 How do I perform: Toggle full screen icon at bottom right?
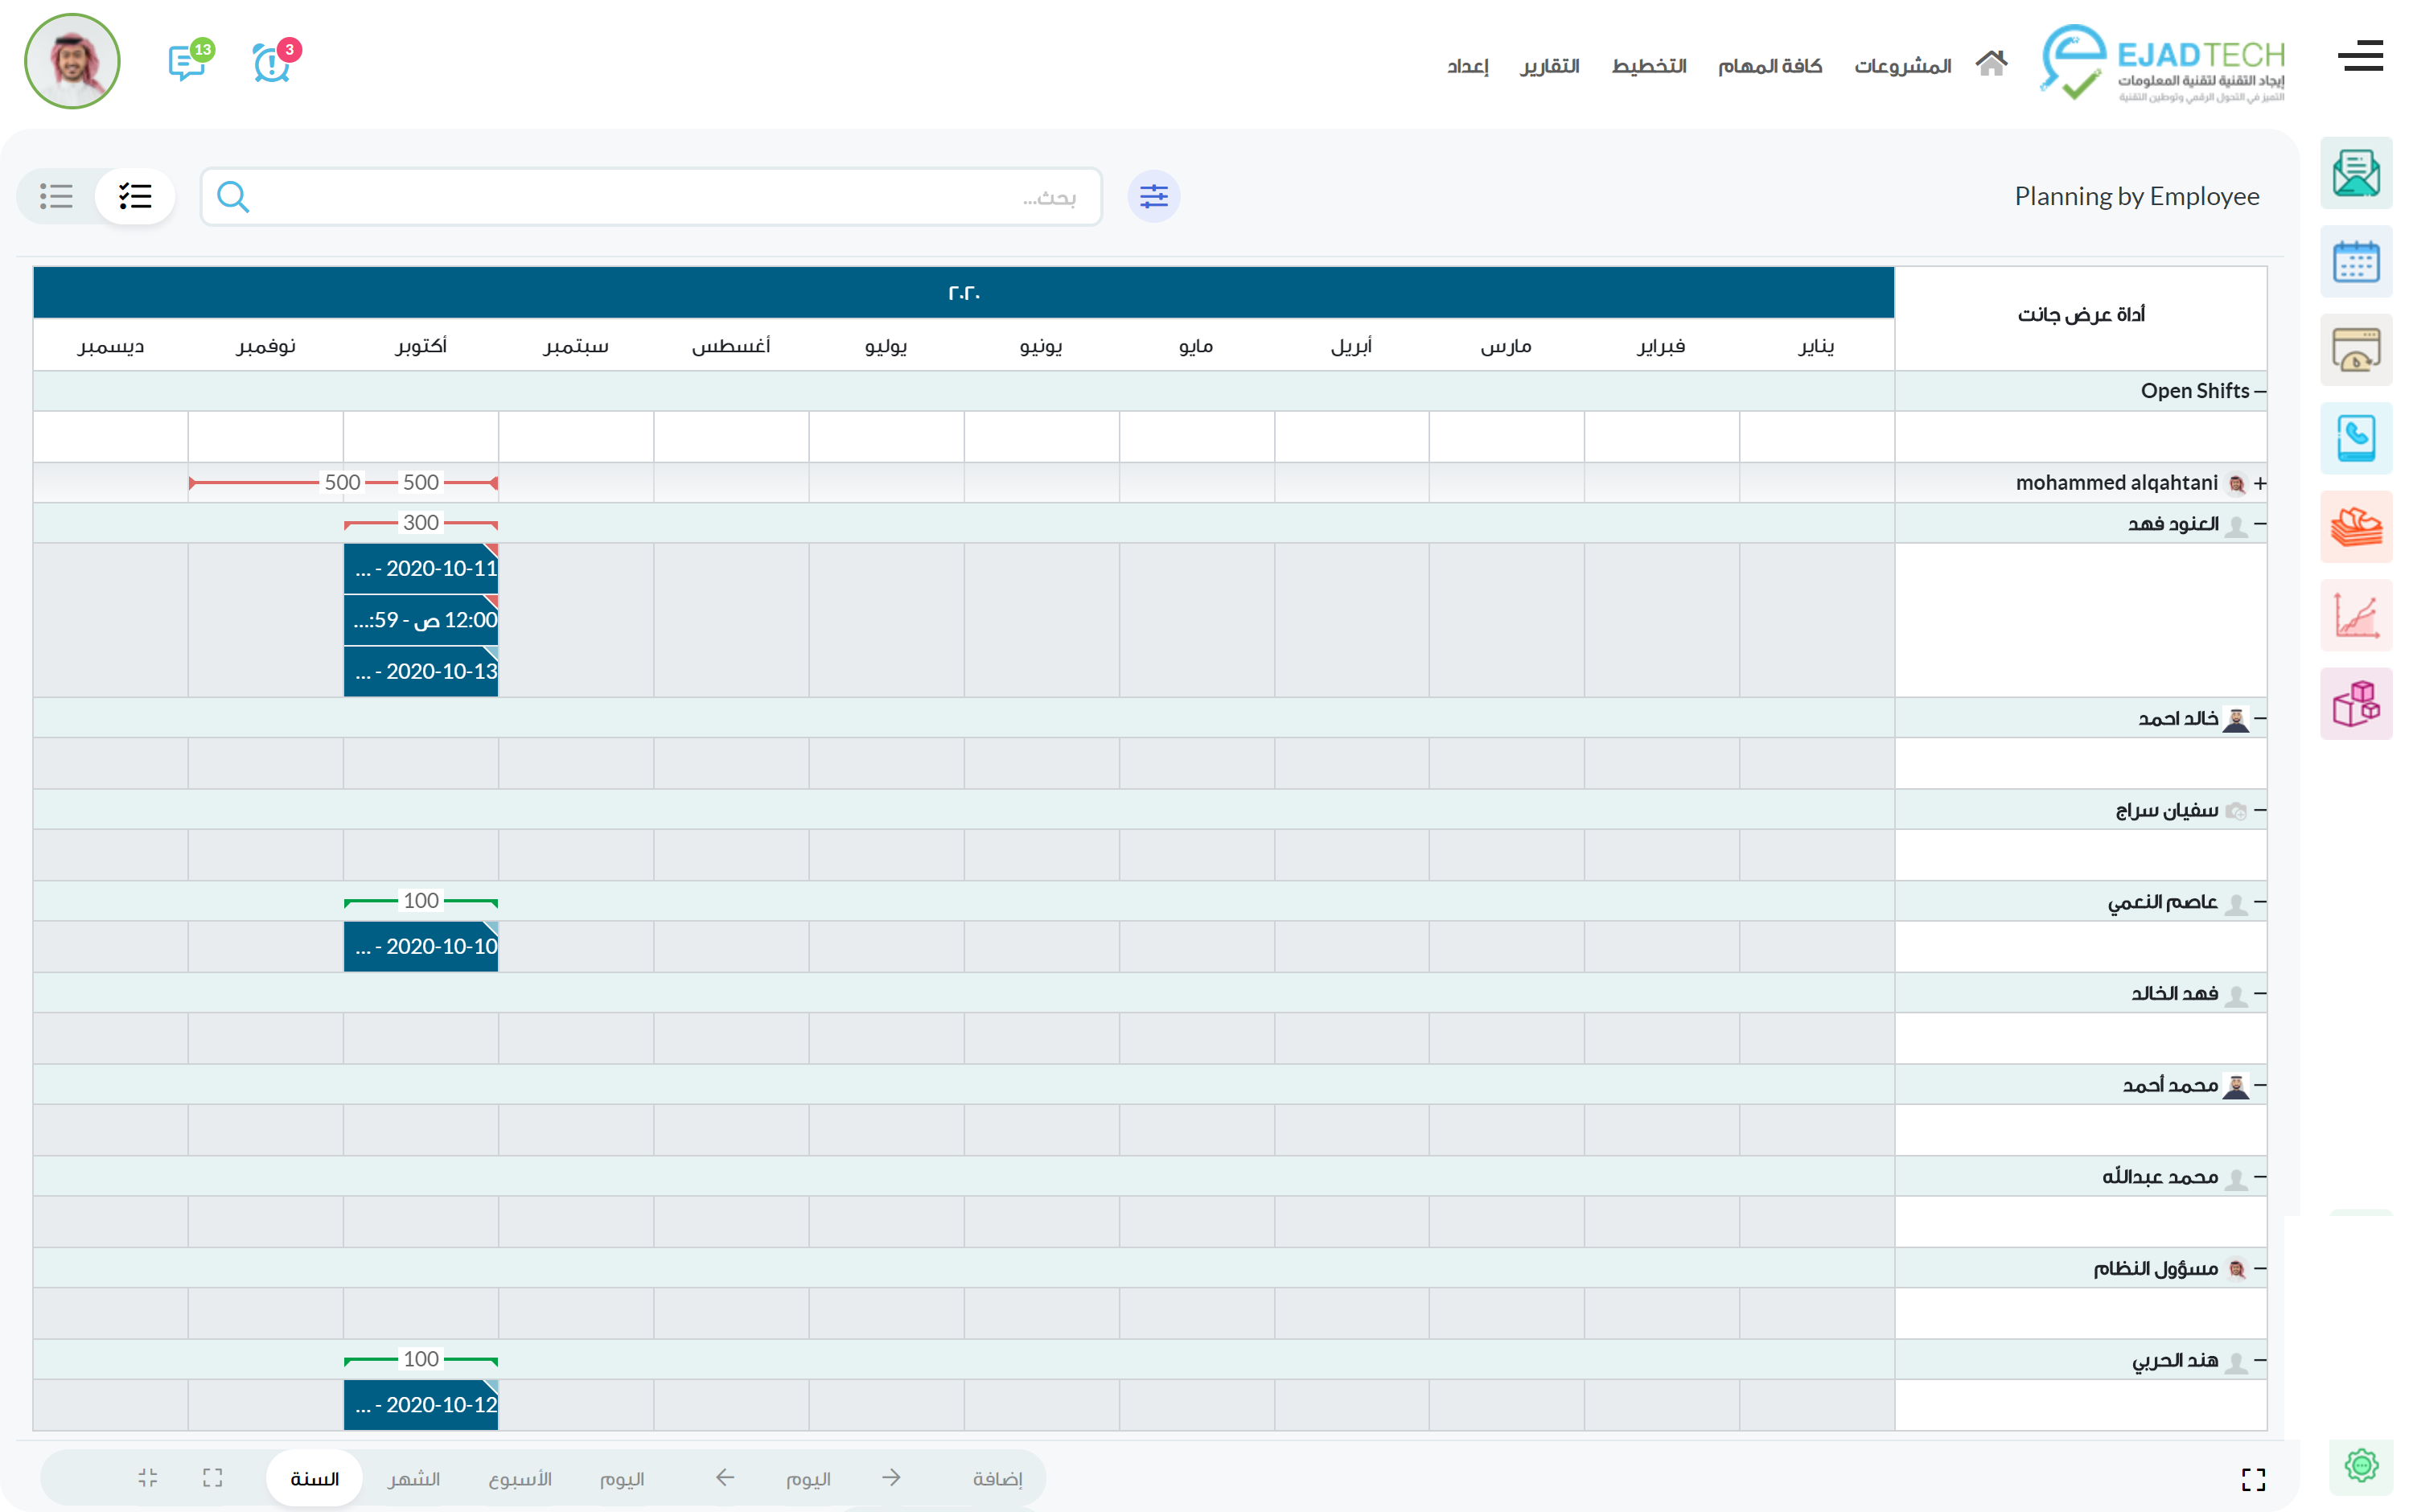(2252, 1478)
